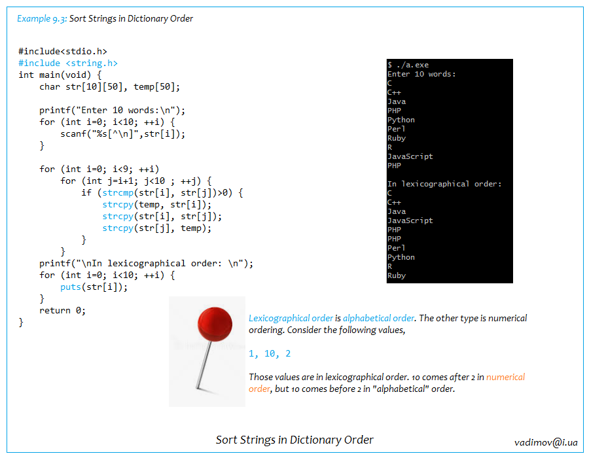Click 'JavaScript' in the sorted terminal output
589x458 pixels.
click(x=410, y=220)
